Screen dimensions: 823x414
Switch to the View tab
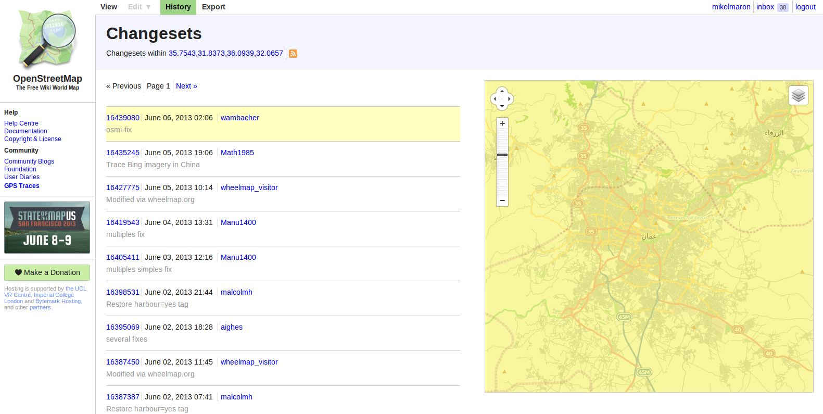109,7
